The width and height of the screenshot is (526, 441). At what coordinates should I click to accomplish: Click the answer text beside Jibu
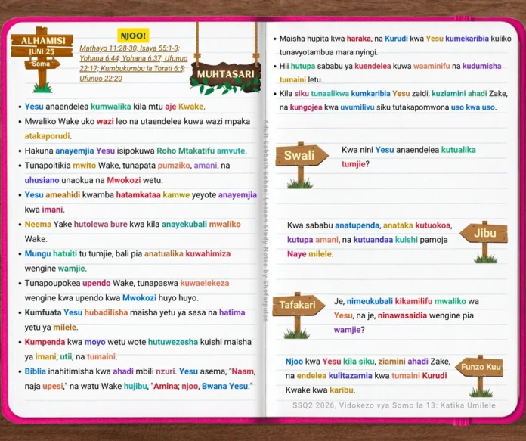point(370,240)
